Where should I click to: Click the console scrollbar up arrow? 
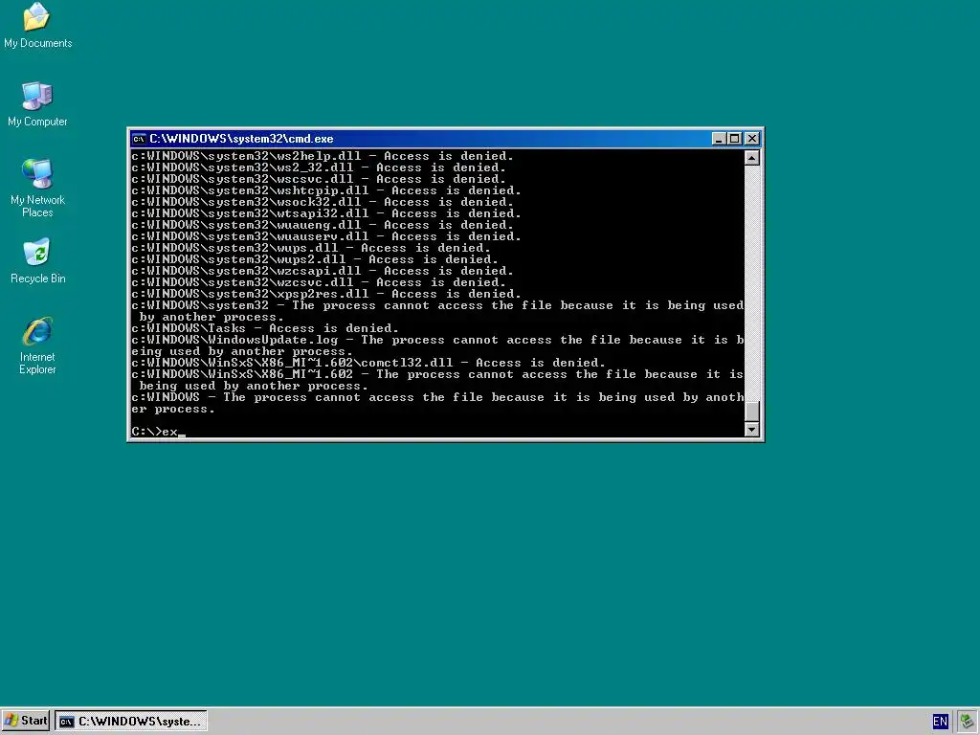752,158
